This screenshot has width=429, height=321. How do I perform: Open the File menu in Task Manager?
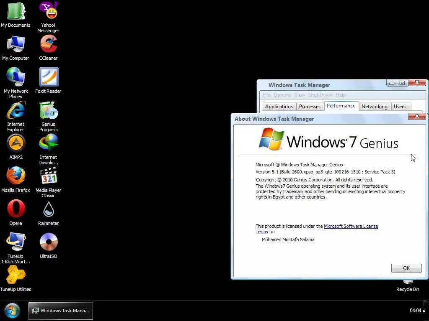pos(266,95)
